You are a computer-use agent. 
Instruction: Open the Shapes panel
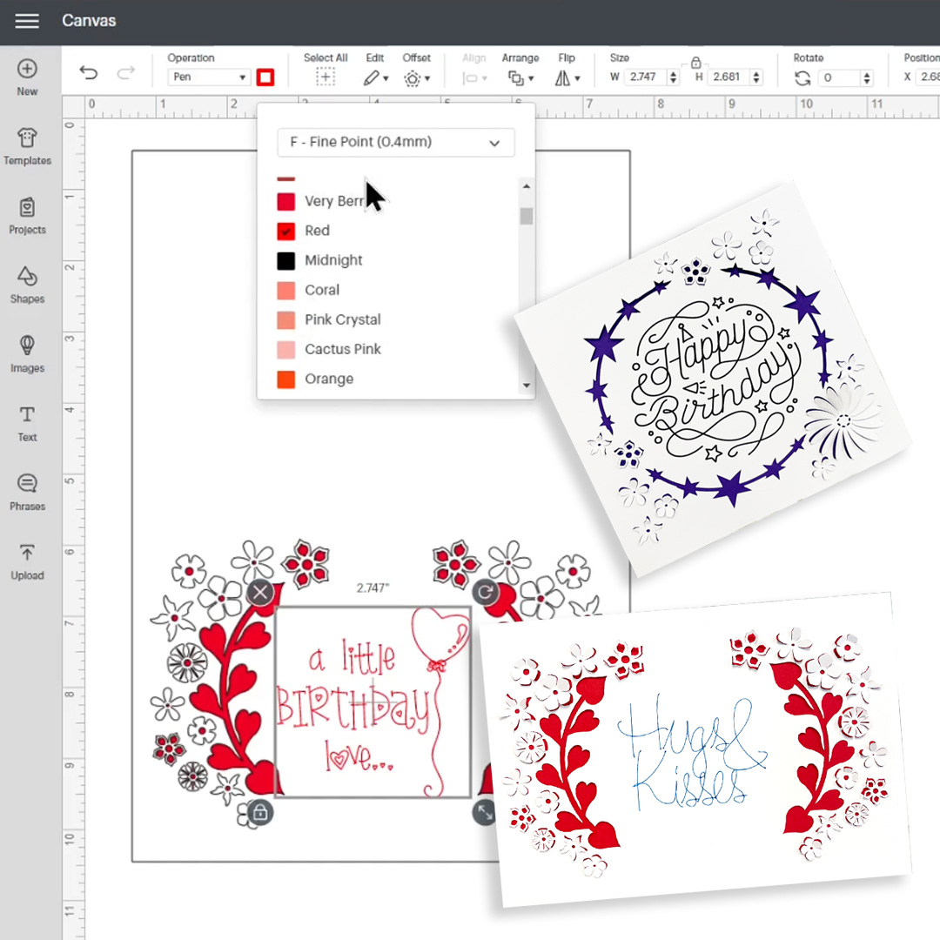coord(27,278)
